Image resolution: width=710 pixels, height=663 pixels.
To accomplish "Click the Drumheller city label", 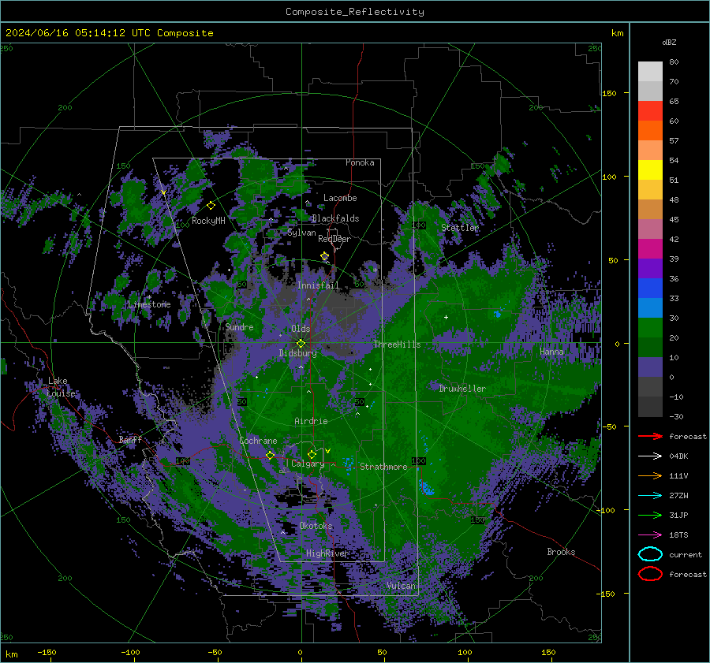I will pyautogui.click(x=462, y=389).
